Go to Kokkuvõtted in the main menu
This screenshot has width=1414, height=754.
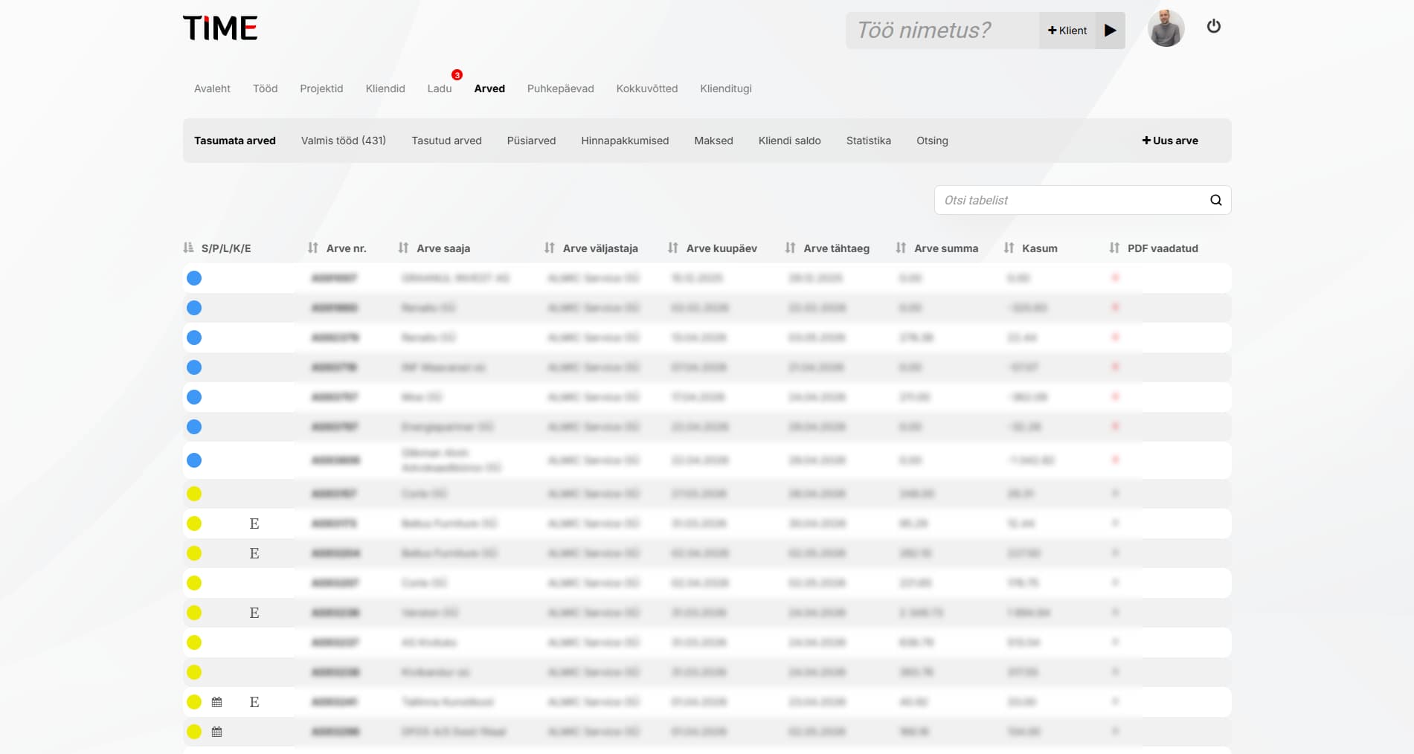pos(646,88)
